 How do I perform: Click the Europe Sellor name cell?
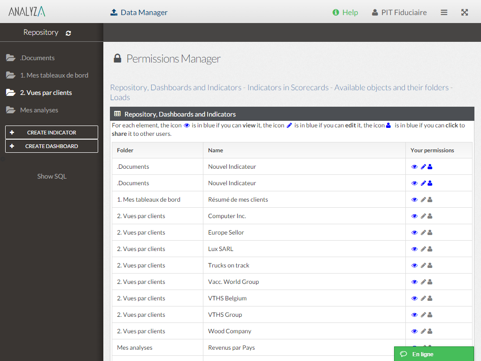tap(304, 233)
